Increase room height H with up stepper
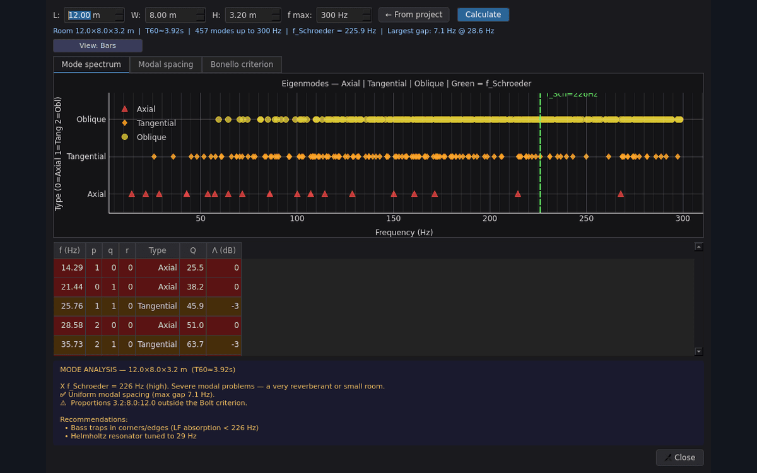This screenshot has width=757, height=473. pyautogui.click(x=276, y=11)
